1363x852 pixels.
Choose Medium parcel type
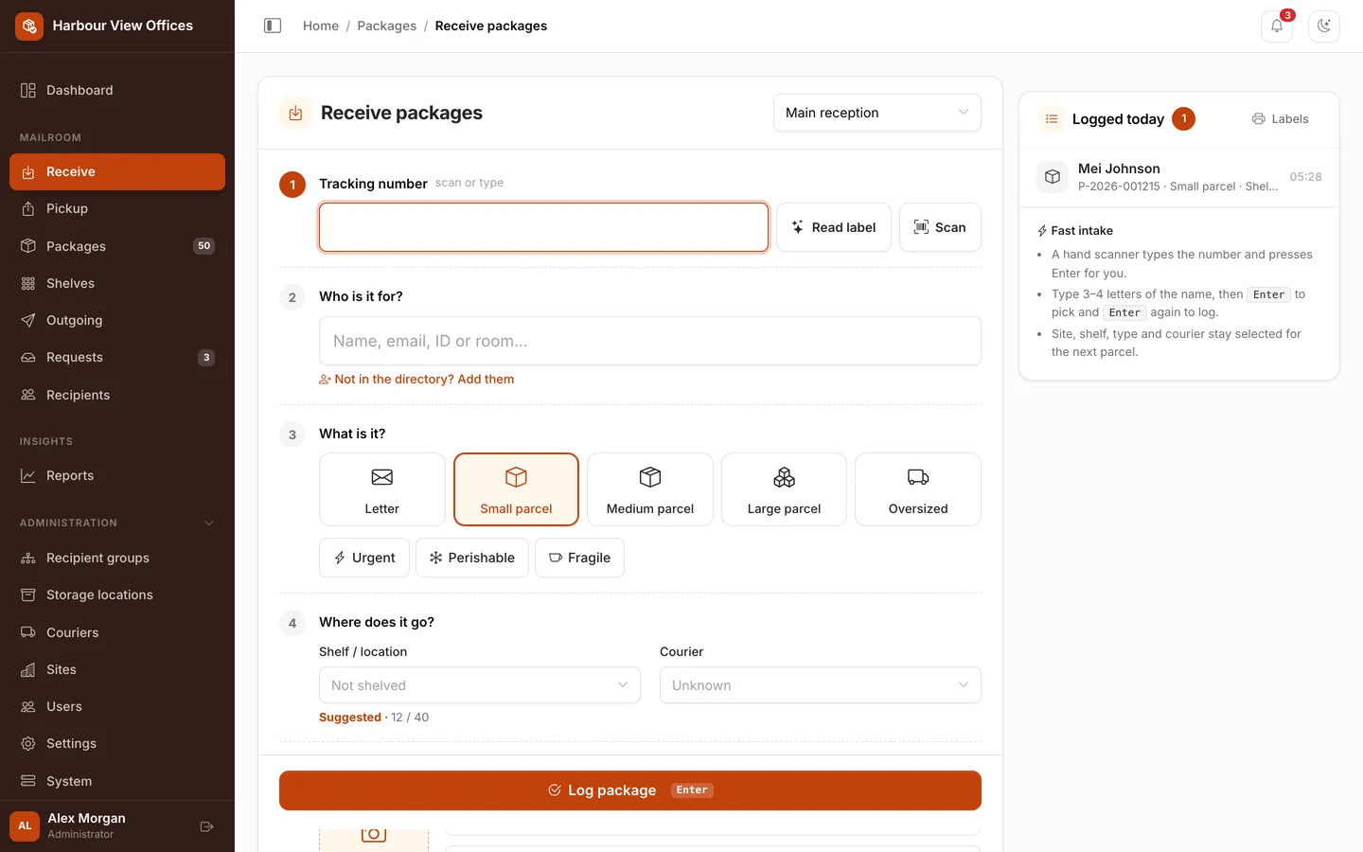(x=650, y=489)
